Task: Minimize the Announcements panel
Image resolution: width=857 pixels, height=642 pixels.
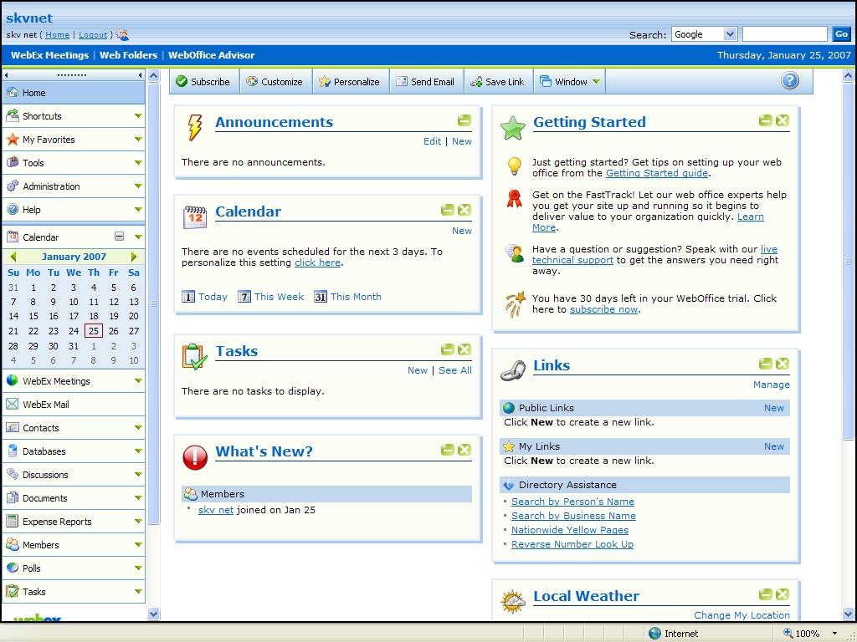Action: (464, 120)
